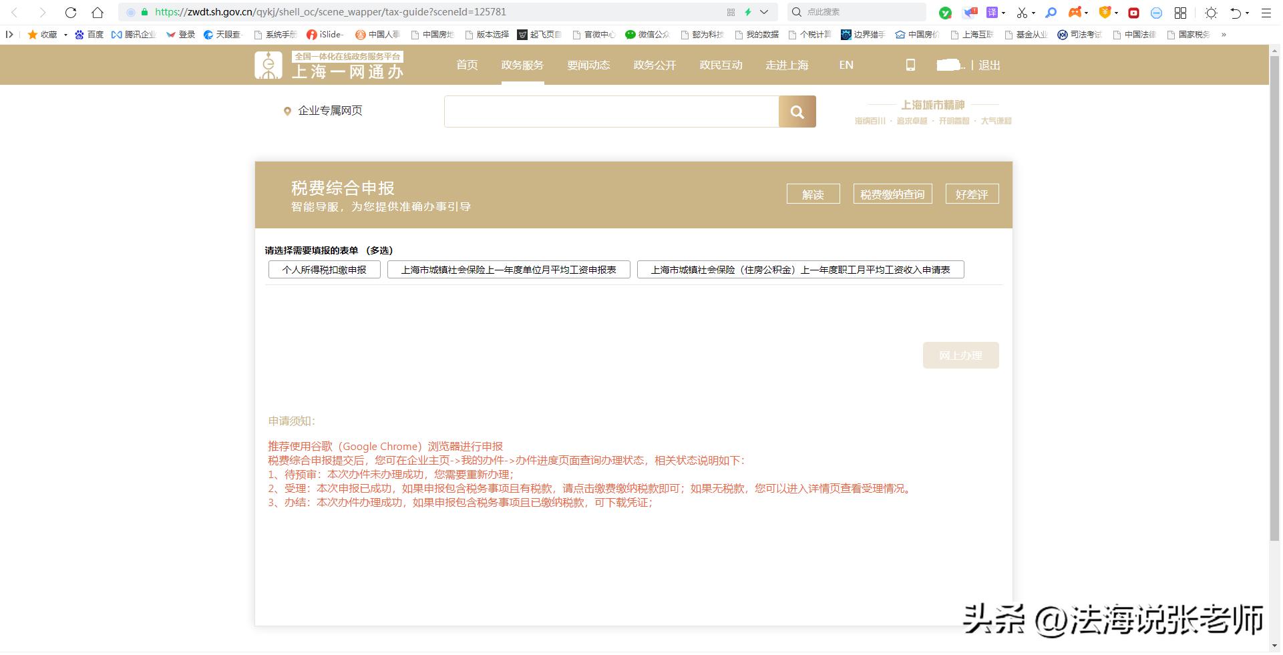
Task: Open the browser apps grid icon
Action: 1180,12
